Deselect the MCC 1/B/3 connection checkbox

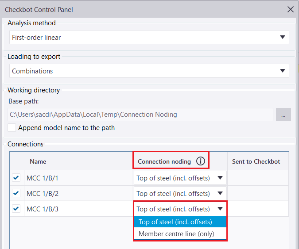click(x=16, y=209)
